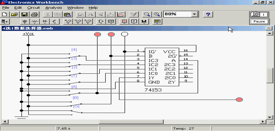The width and height of the screenshot is (275, 131).
Task: Display analysis graphs
Action: point(121,14)
